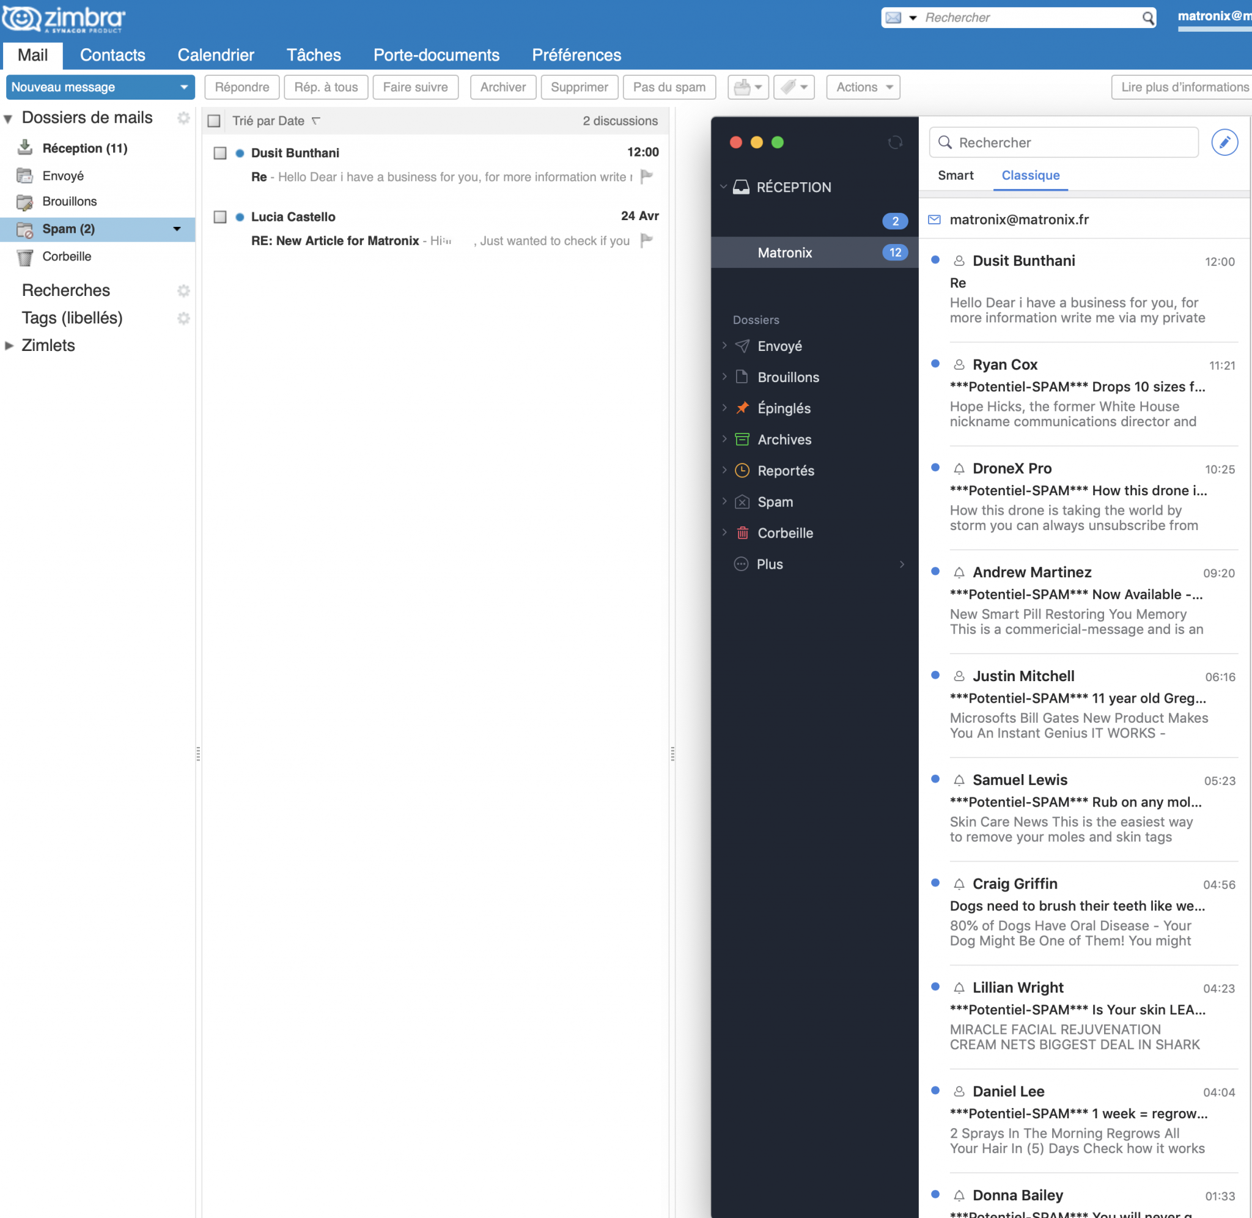This screenshot has height=1218, width=1252.
Task: Open the Épinglés pinned folder
Action: [783, 408]
